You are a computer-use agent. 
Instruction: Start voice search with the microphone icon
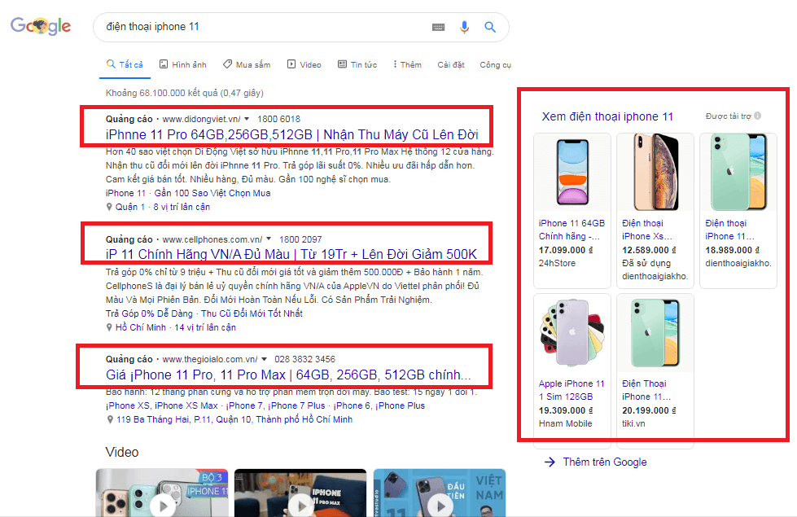coord(464,27)
